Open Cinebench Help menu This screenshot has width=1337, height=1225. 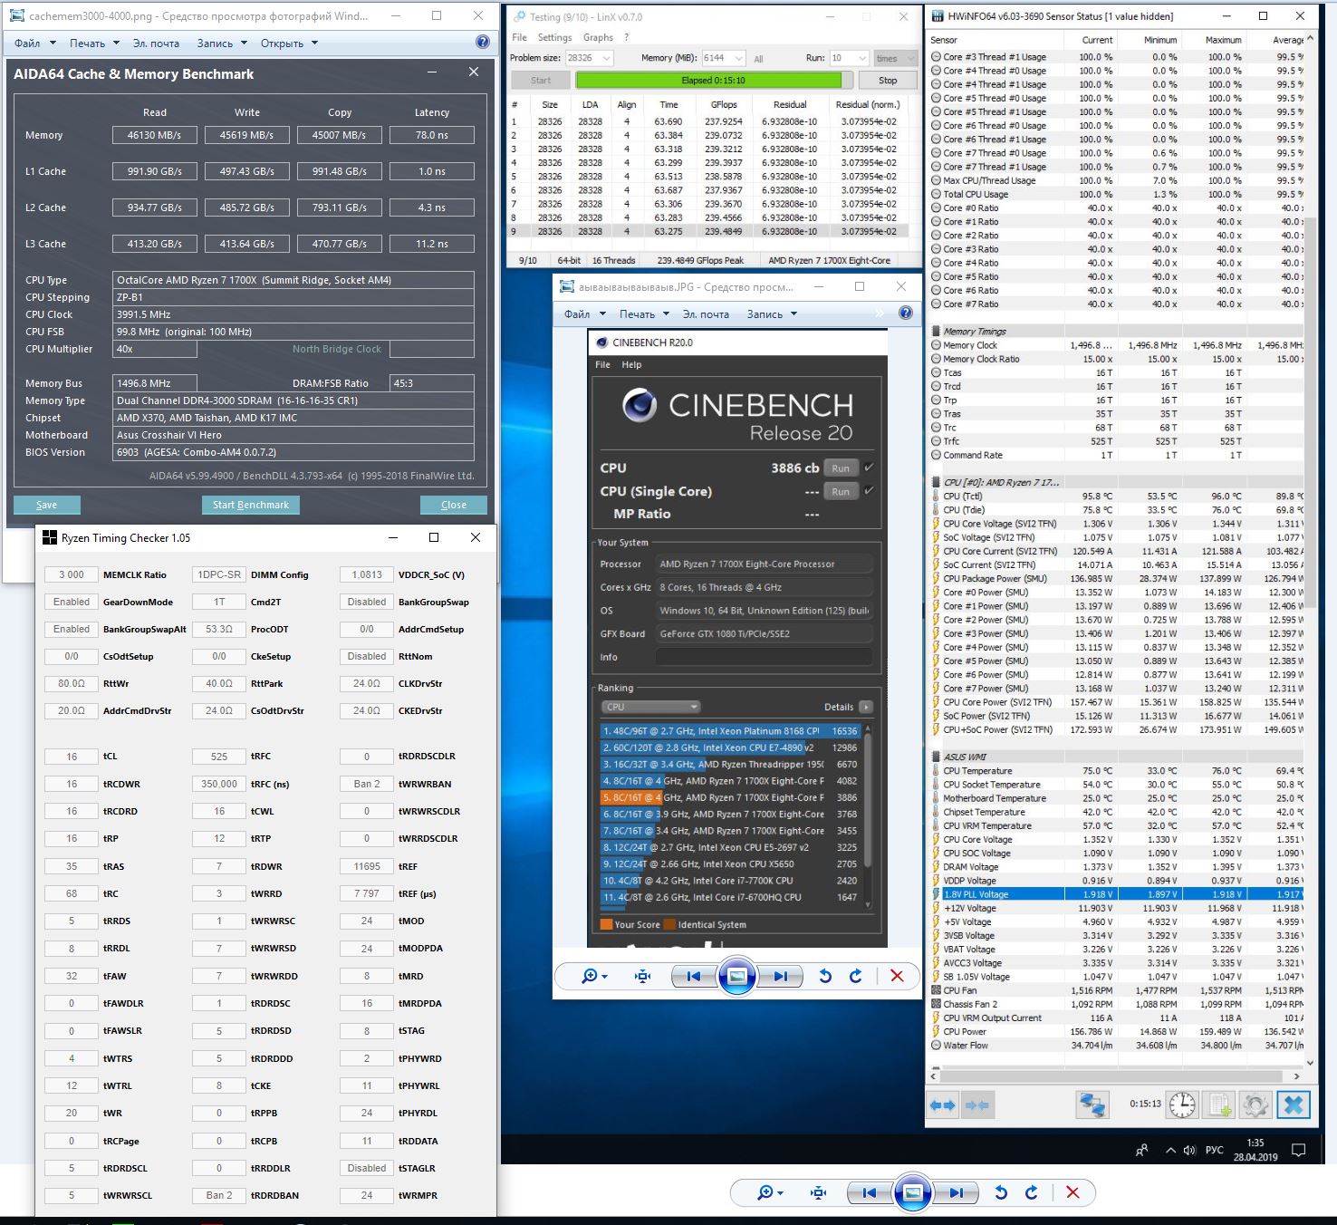point(631,364)
